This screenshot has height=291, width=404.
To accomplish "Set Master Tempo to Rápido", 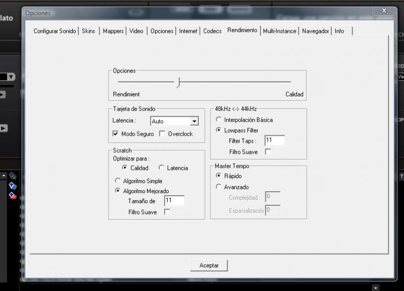I will 218,176.
